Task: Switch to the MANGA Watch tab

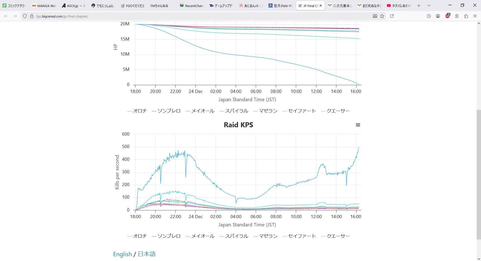Action: pos(44,6)
